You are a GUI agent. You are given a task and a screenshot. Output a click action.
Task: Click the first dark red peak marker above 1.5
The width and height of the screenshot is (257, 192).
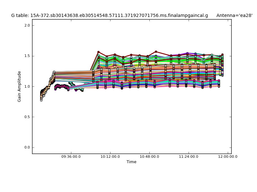click(x=98, y=52)
